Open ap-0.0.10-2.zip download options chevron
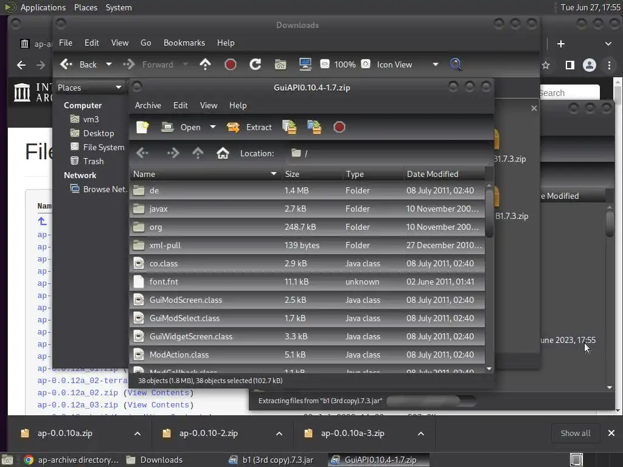This screenshot has height=467, width=623. click(279, 434)
